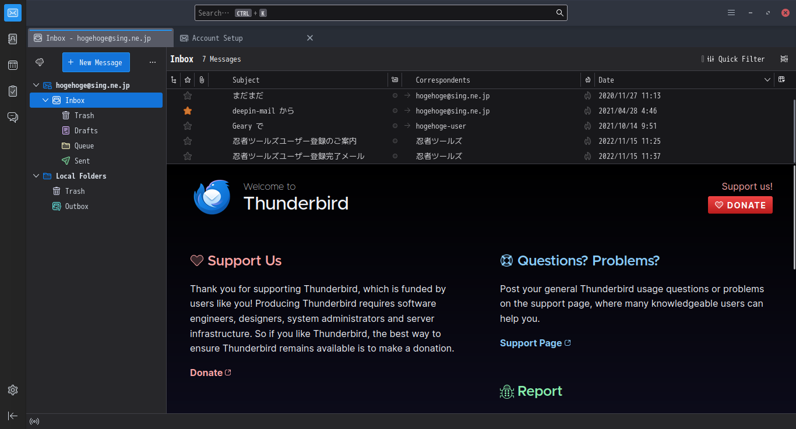This screenshot has height=429, width=796.
Task: Mark まだまだ message as junk
Action: pos(587,95)
